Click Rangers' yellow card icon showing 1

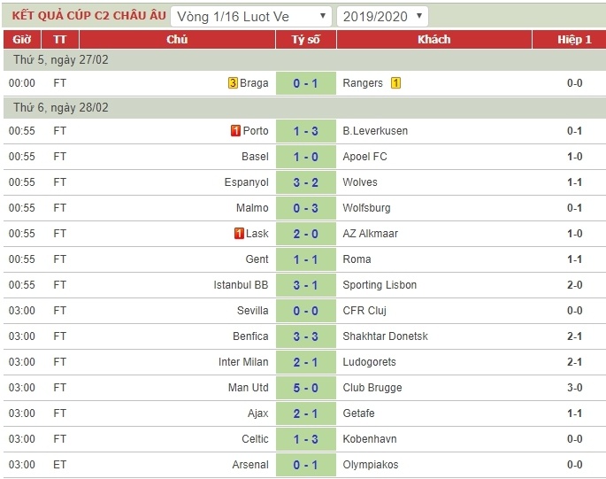pos(395,83)
